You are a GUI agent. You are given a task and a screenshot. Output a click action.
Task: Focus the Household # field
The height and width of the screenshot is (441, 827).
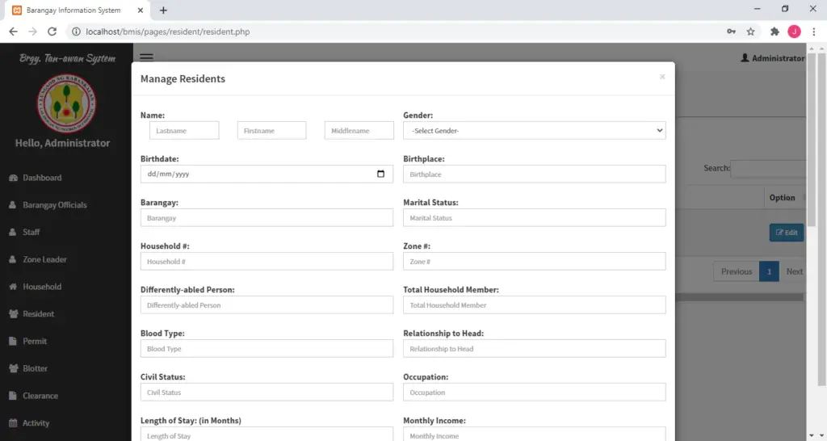[x=267, y=261]
